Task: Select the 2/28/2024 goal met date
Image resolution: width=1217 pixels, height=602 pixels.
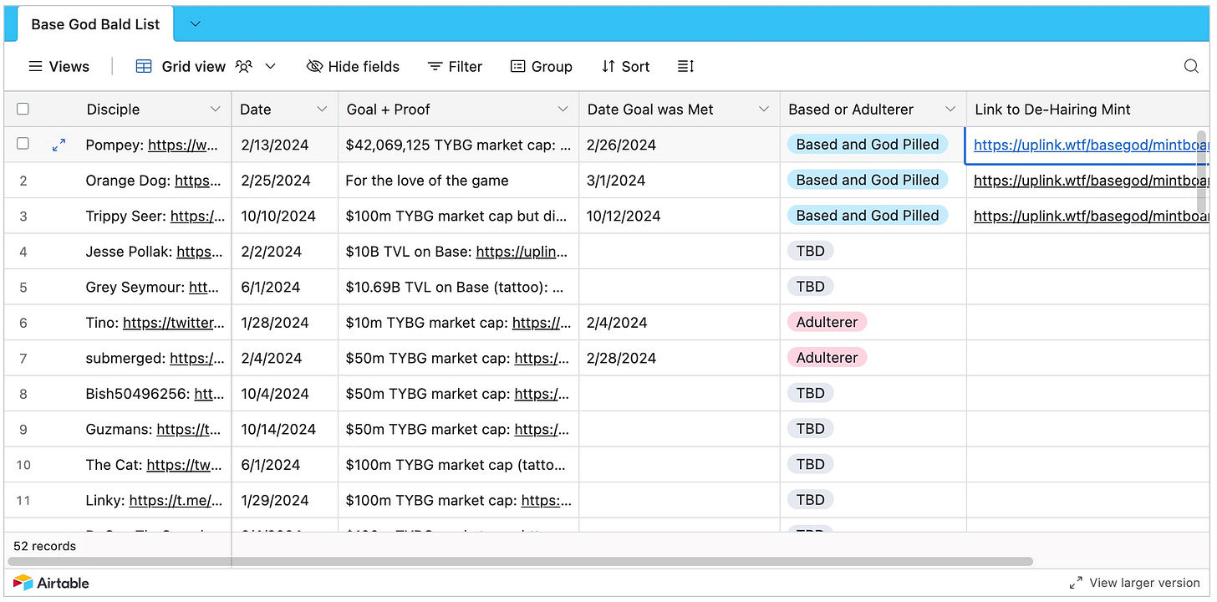Action: point(680,358)
